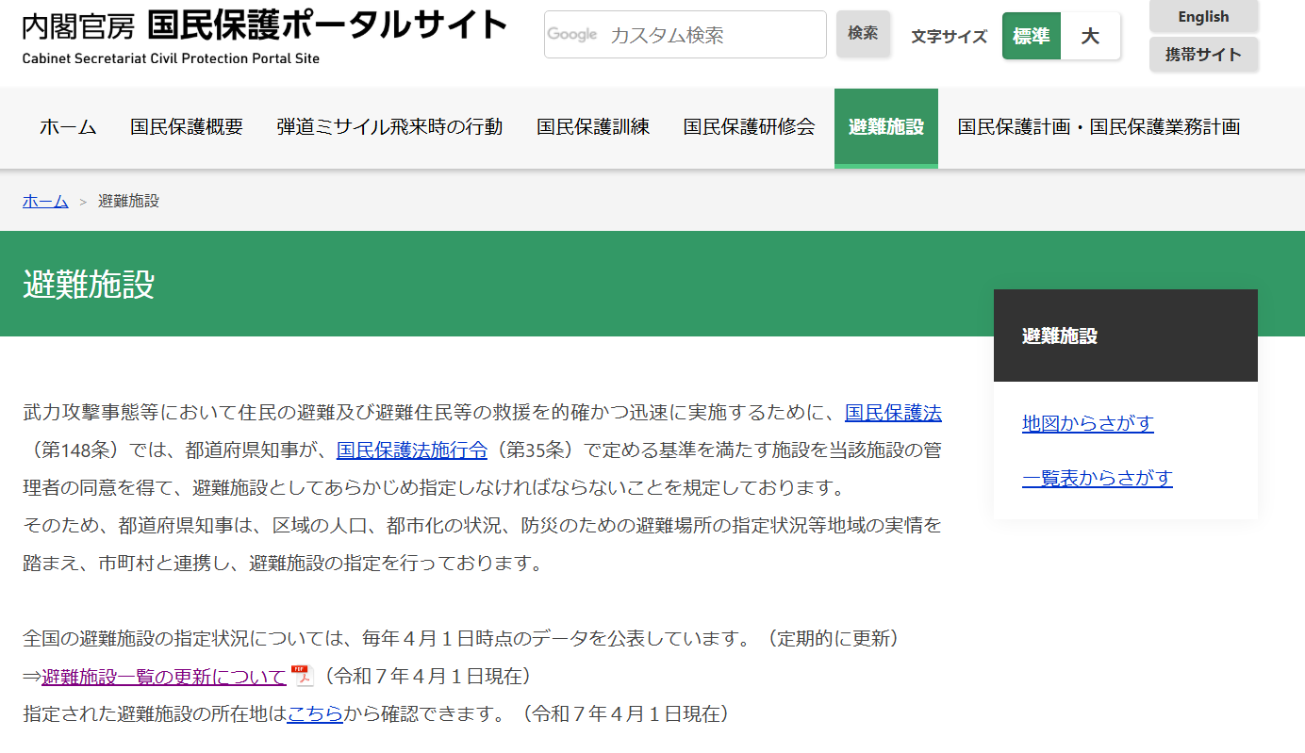Open the 携帯サイト mobile site
The height and width of the screenshot is (753, 1305).
pos(1203,54)
